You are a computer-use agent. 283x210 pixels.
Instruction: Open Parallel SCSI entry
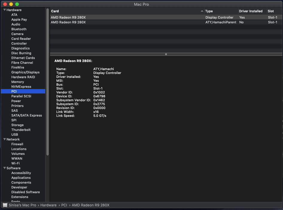click(x=21, y=96)
